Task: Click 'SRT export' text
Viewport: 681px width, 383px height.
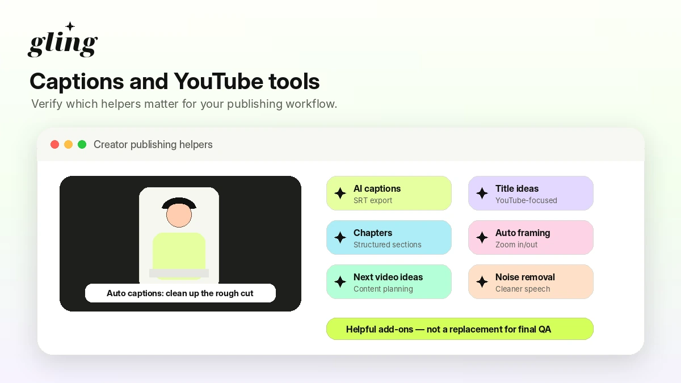Action: 373,200
